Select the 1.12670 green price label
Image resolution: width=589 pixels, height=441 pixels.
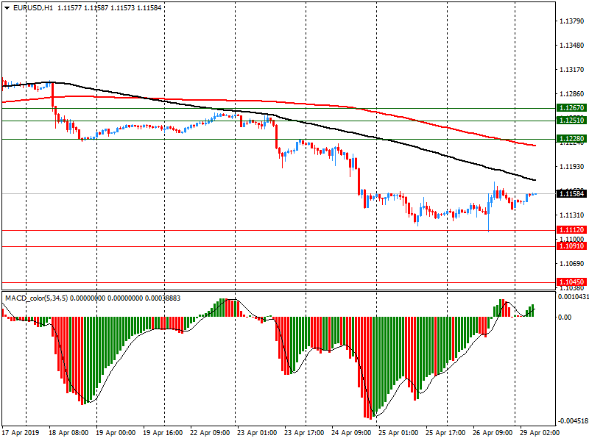coord(571,108)
